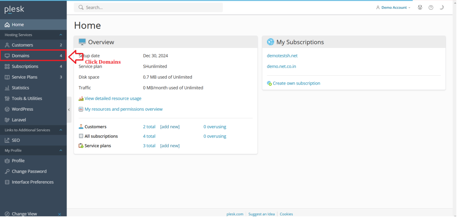Collapse the sidebar with arrow handle

pos(69,109)
